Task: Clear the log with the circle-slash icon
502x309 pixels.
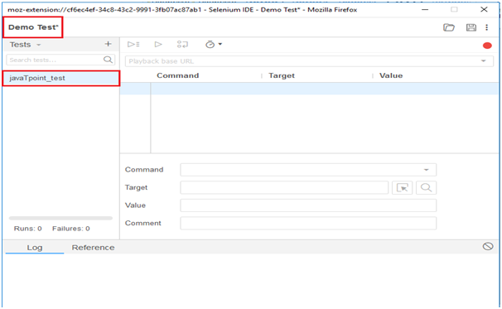Action: [488, 246]
